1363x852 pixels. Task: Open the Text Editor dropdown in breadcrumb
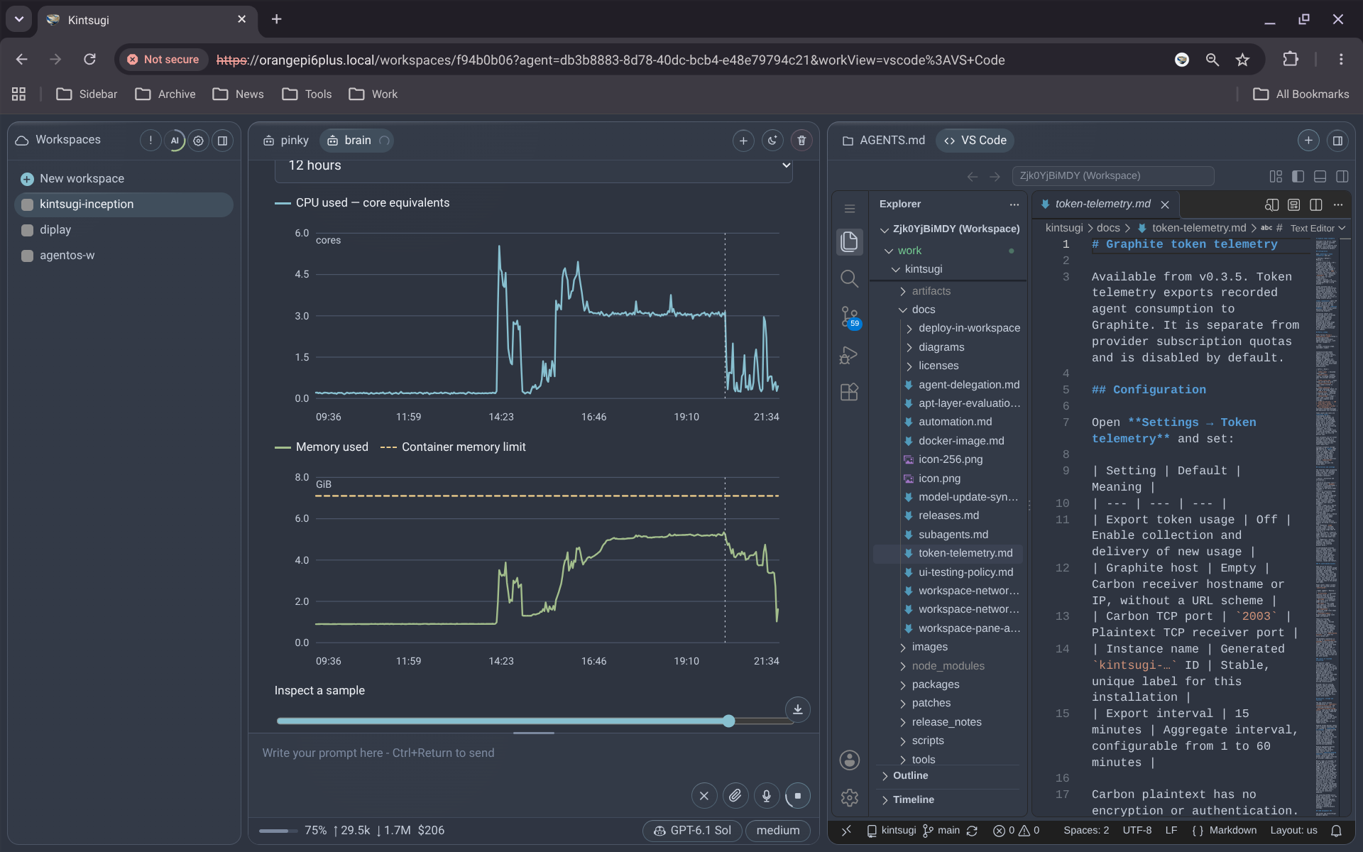click(1318, 228)
